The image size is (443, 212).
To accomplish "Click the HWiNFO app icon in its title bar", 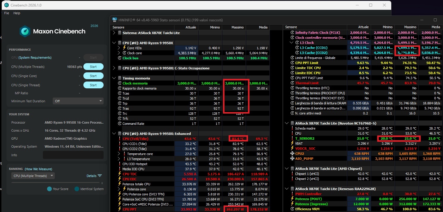I will (114, 20).
